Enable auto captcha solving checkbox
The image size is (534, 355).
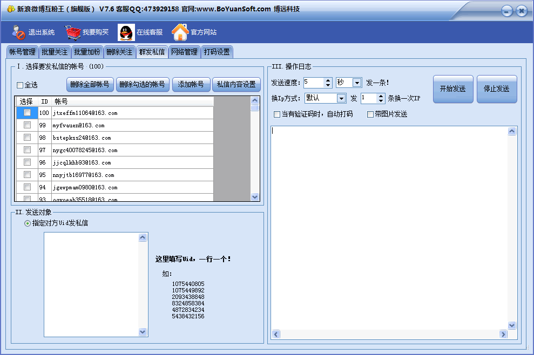click(277, 114)
